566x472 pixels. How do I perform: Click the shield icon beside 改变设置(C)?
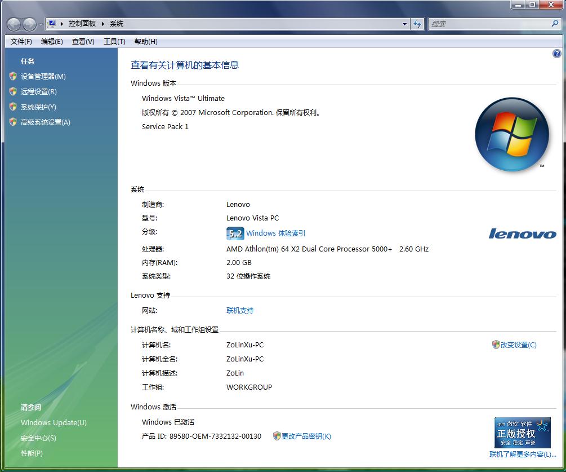pos(496,345)
